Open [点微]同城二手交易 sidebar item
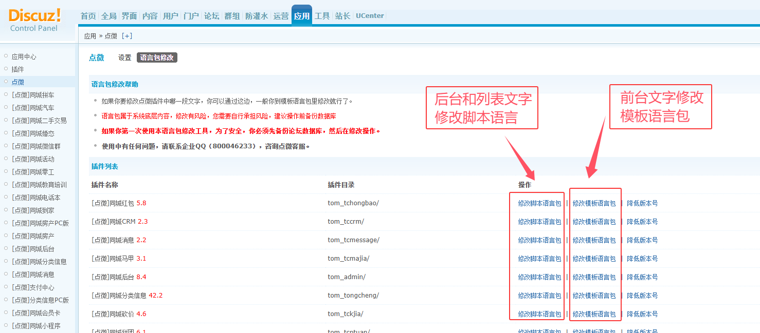The image size is (760, 333). coord(39,121)
